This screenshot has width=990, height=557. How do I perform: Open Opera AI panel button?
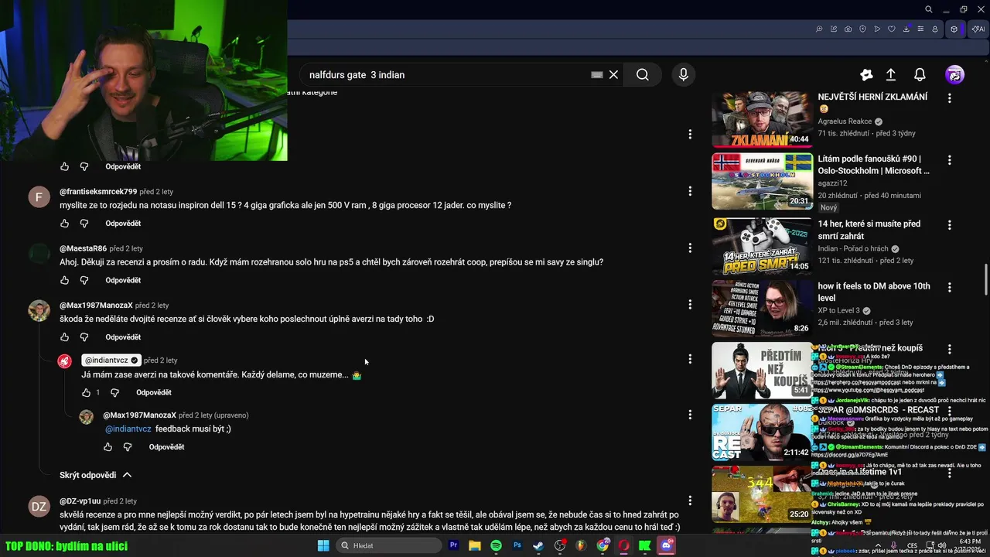[978, 29]
